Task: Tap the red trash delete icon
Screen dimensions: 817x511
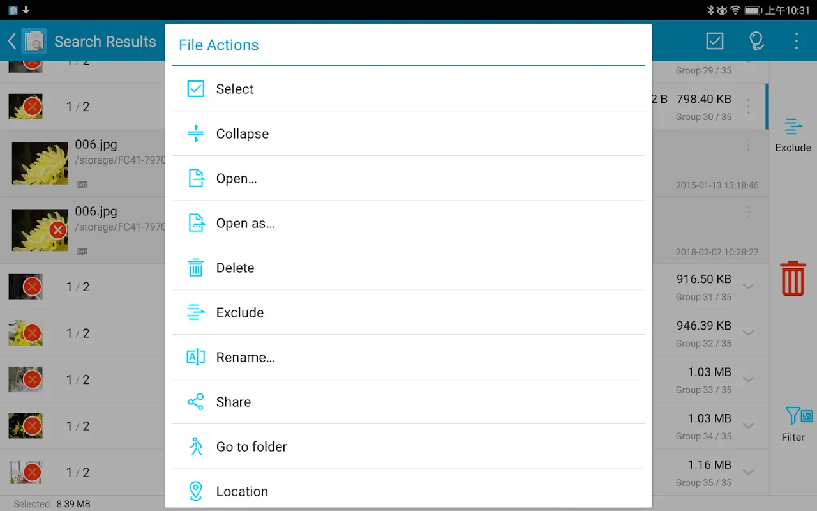Action: pos(793,278)
